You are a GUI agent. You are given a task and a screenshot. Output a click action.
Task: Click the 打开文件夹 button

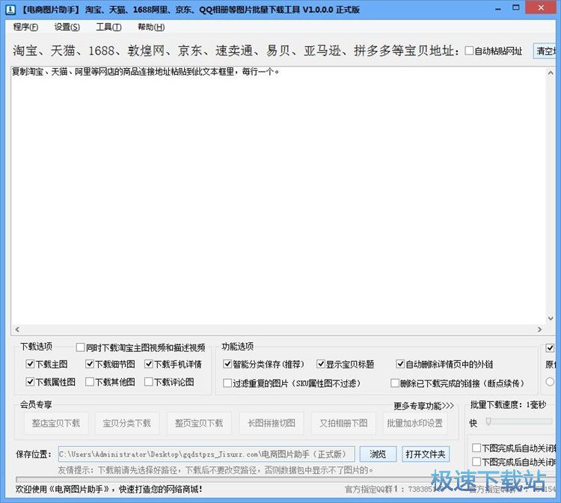coord(426,454)
